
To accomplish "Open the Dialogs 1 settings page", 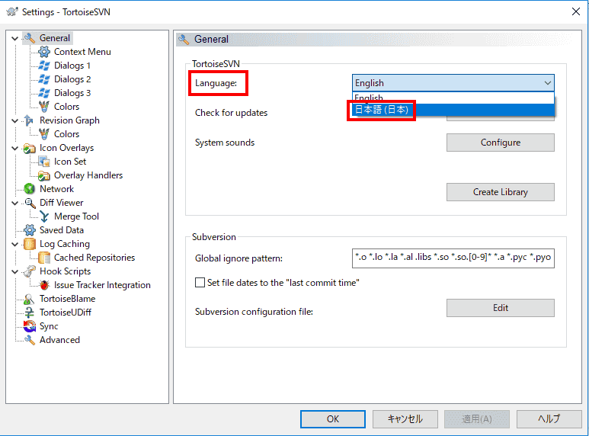I will [72, 66].
